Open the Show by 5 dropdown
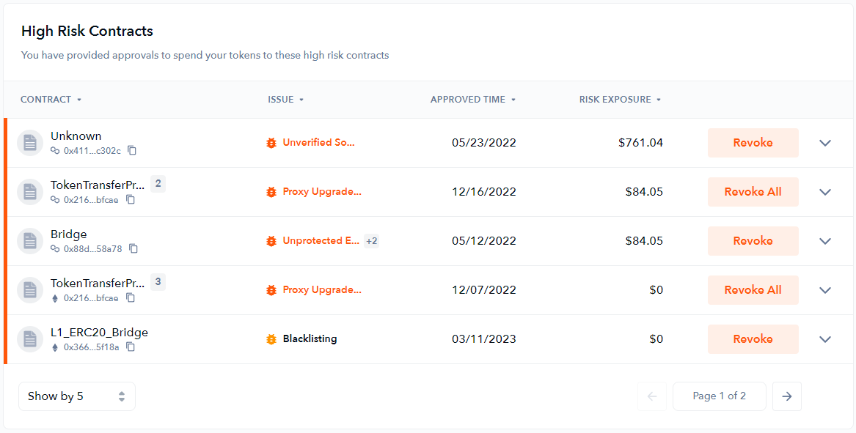Screen dimensions: 856x433 click(x=77, y=396)
